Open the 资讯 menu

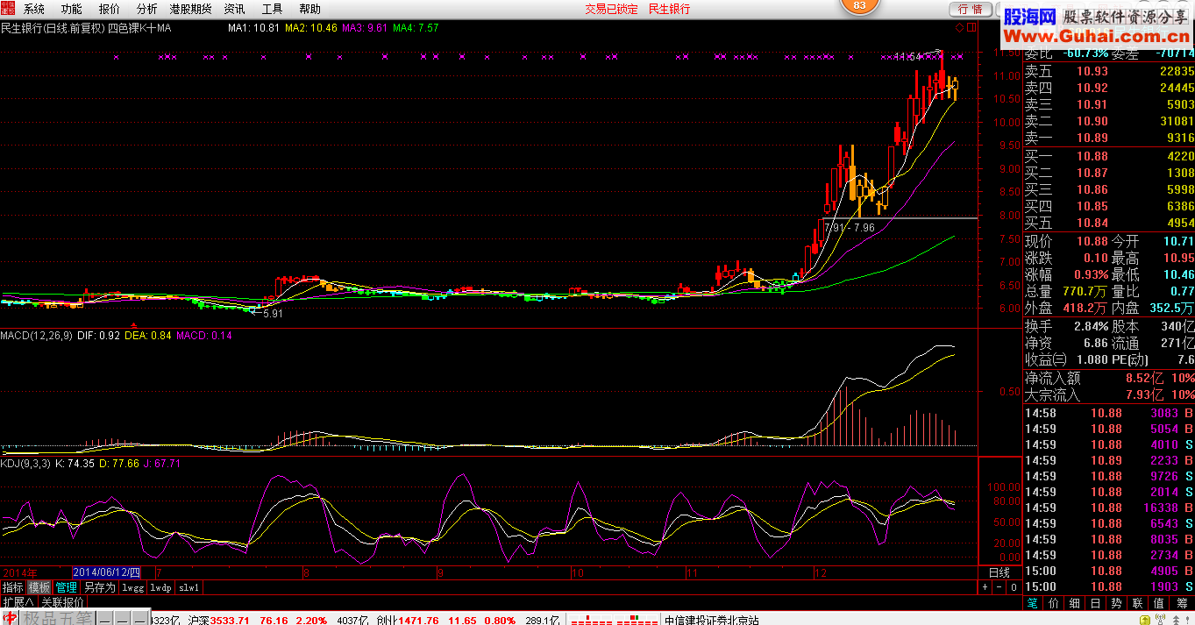[x=234, y=9]
